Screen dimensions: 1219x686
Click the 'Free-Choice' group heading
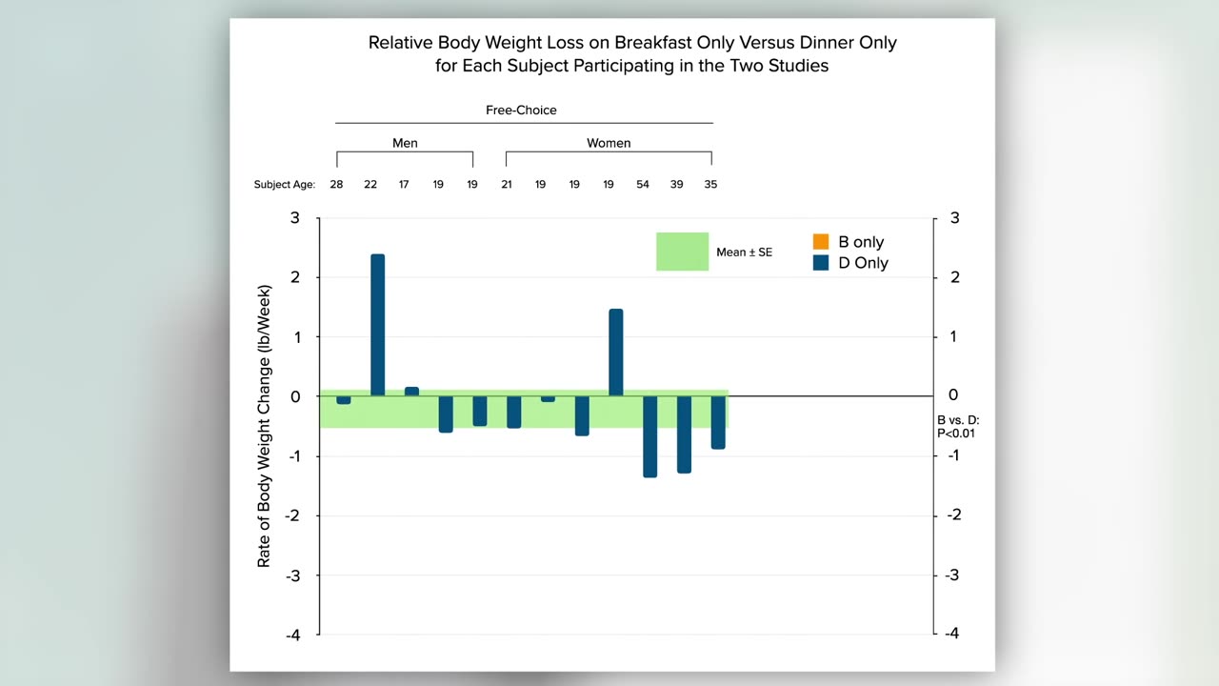click(x=521, y=111)
